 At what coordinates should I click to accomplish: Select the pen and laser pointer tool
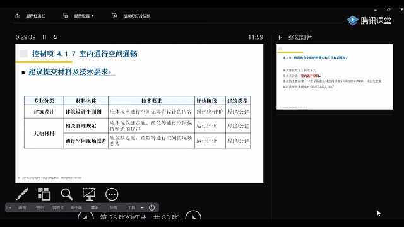tap(23, 194)
